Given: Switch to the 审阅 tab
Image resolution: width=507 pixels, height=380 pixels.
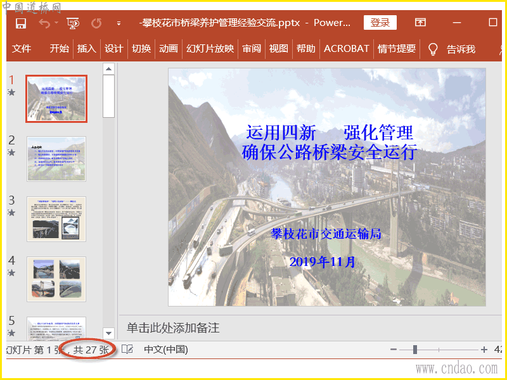Looking at the screenshot, I should click(x=252, y=49).
